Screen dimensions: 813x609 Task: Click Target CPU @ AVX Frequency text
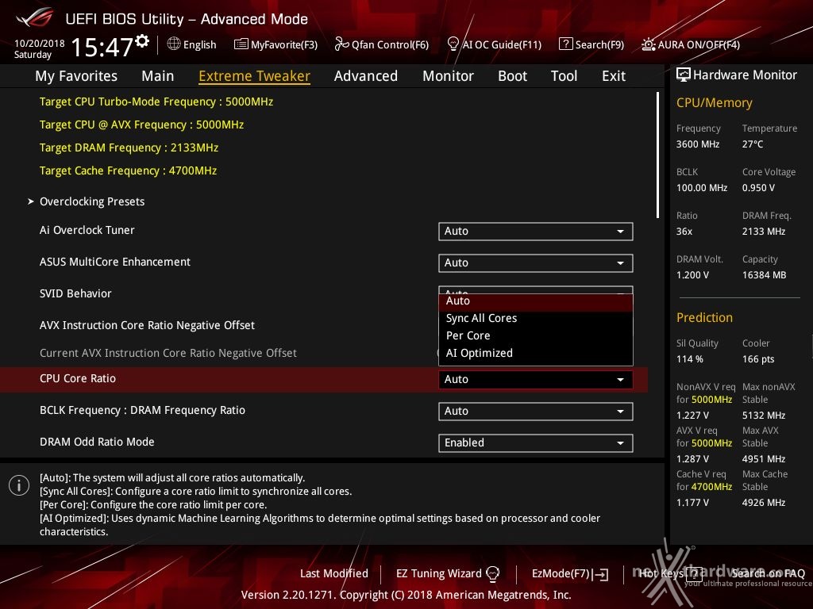point(141,124)
